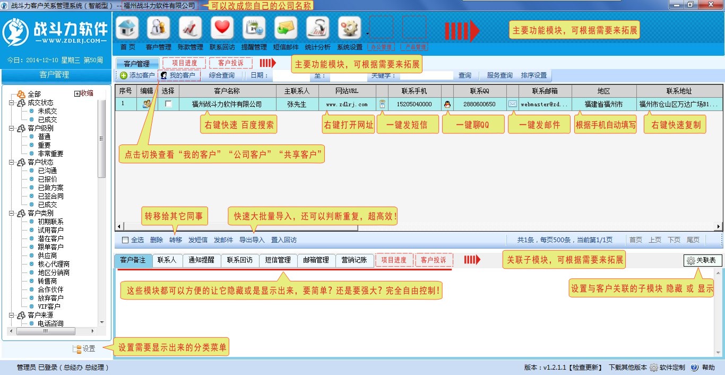
Task: Collapse the 客户来源 tree node
Action: tap(11, 315)
